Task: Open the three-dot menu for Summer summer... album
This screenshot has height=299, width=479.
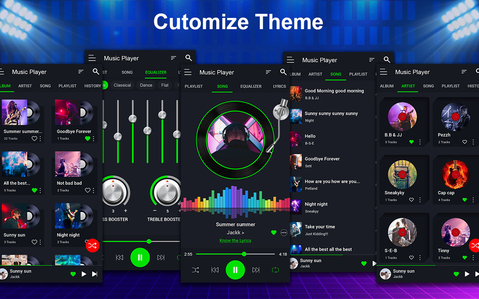Action: tap(40, 139)
